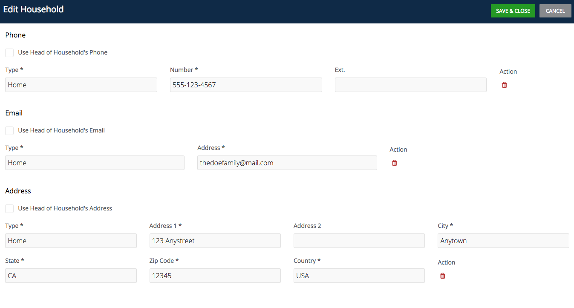
Task: Click the State * label
Action: tap(15, 261)
